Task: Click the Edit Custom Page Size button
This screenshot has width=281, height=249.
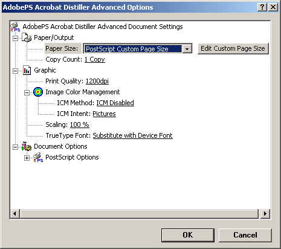Action: click(233, 48)
